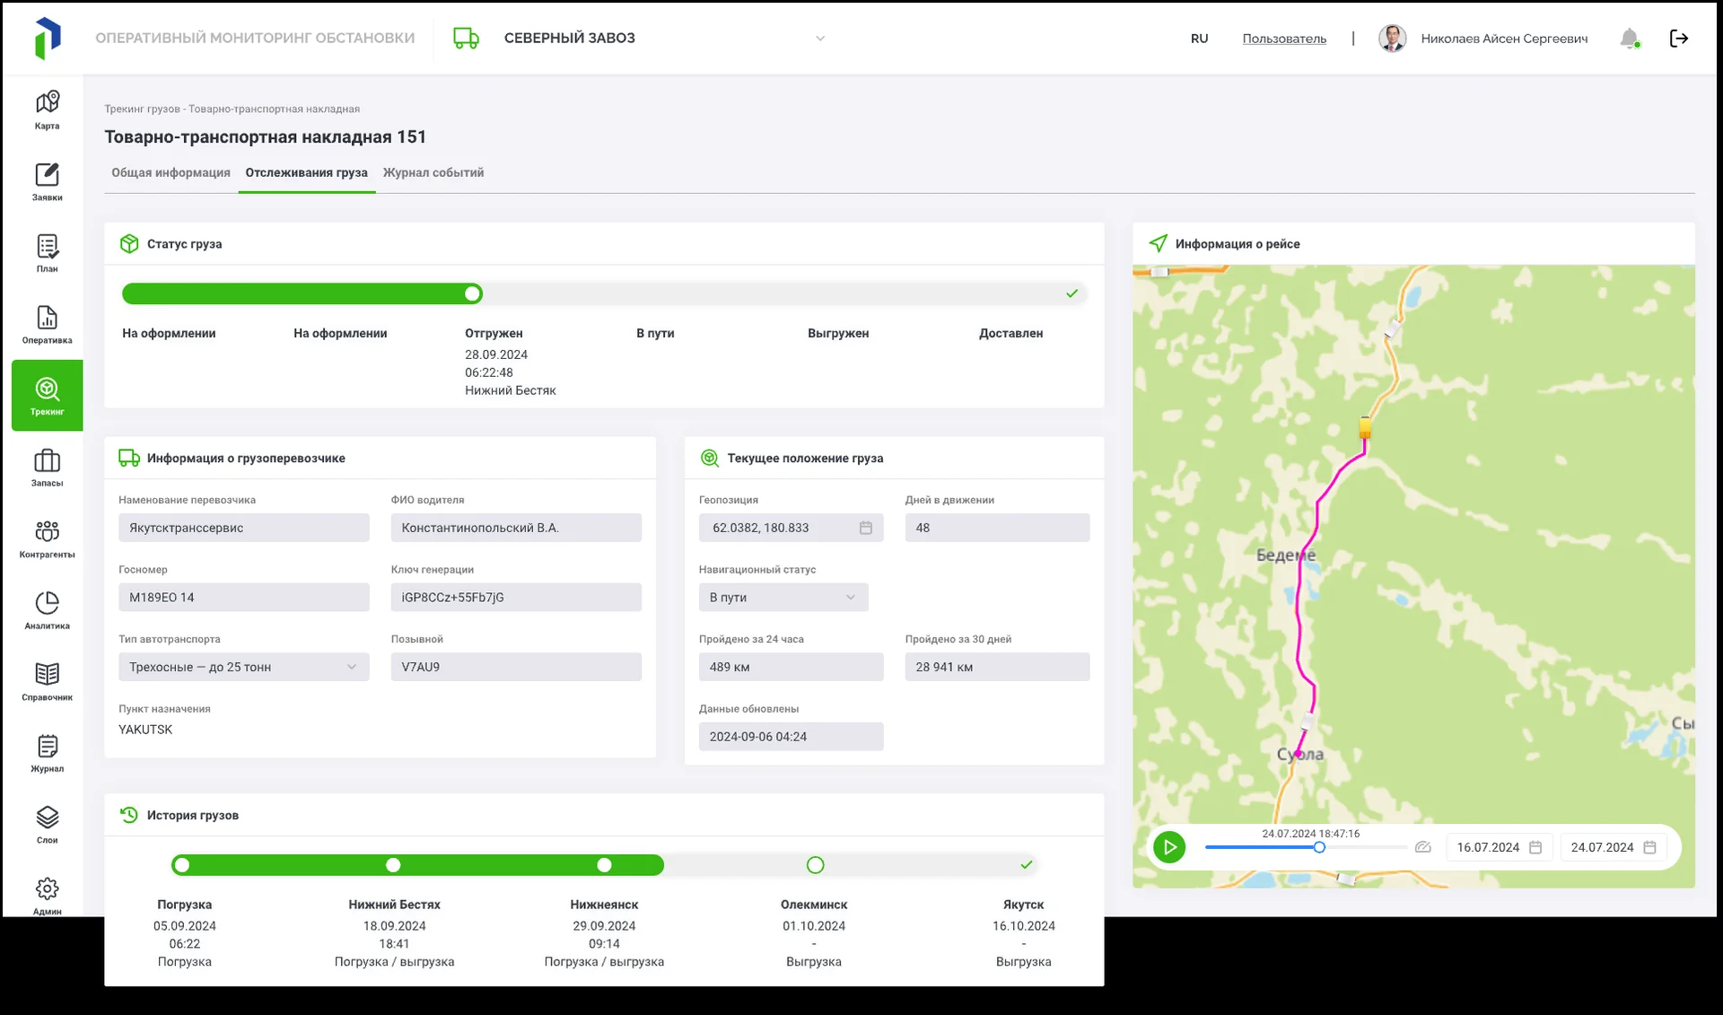The width and height of the screenshot is (1723, 1015).
Task: Open the Журнал sidebar item
Action: (47, 753)
